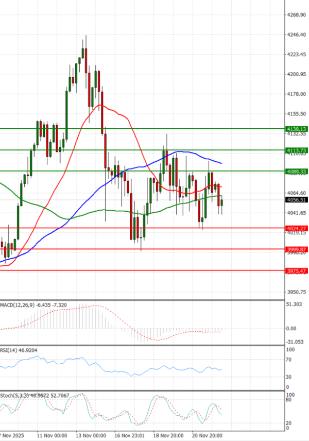Click the 4089.33 green resistance price label
Image resolution: width=309 pixels, height=441 pixels.
tap(296, 171)
